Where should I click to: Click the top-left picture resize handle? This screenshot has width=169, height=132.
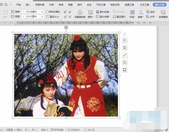tap(13, 32)
